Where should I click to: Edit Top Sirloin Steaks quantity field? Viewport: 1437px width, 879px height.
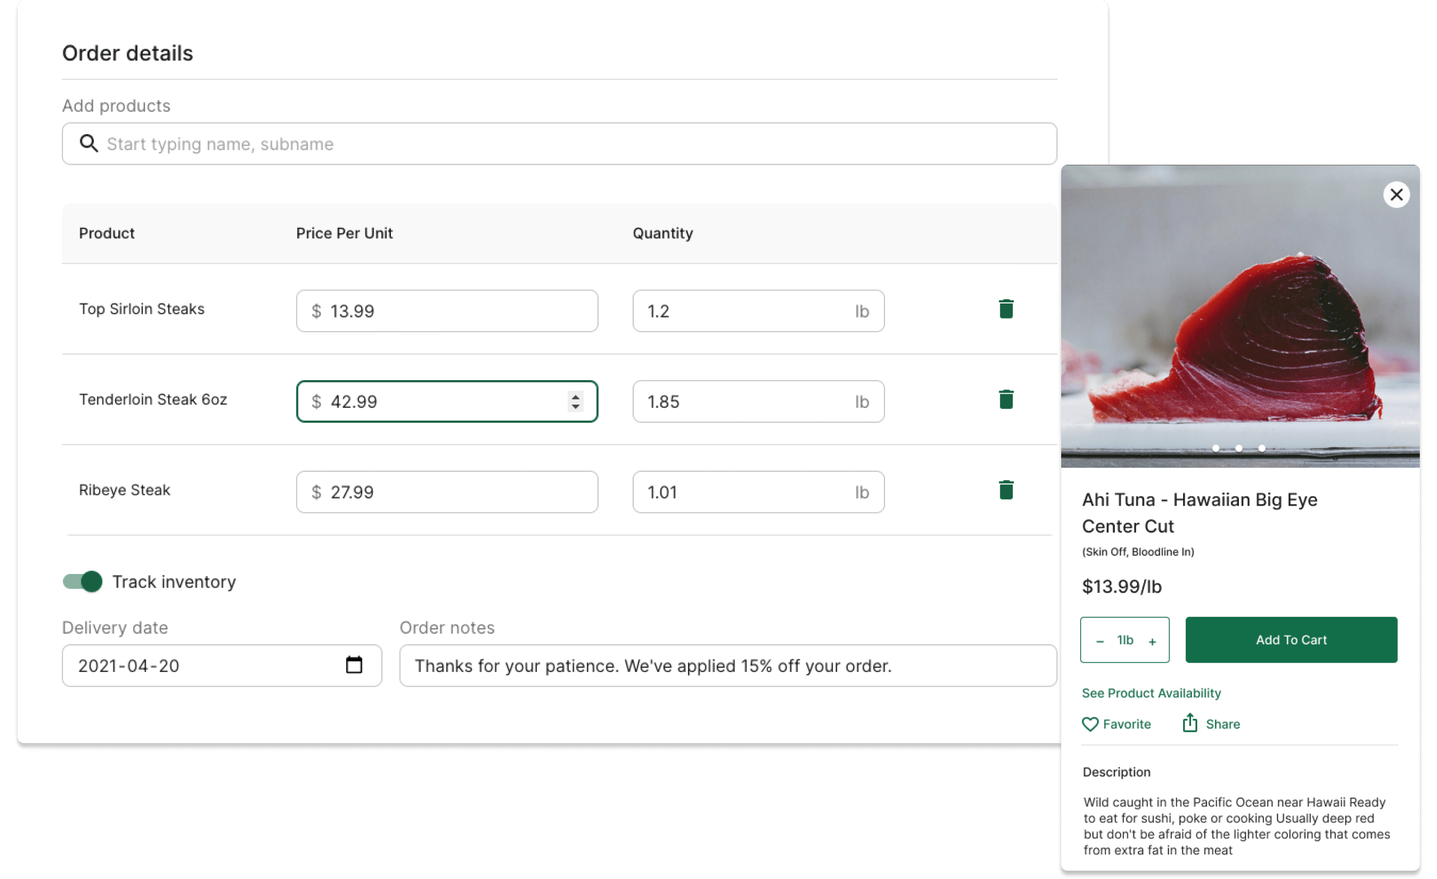[758, 311]
